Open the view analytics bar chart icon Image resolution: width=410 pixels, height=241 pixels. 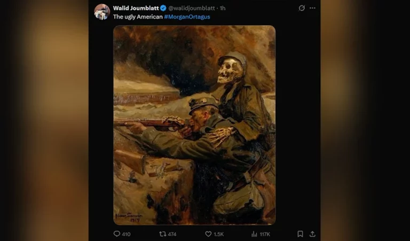[254, 234]
